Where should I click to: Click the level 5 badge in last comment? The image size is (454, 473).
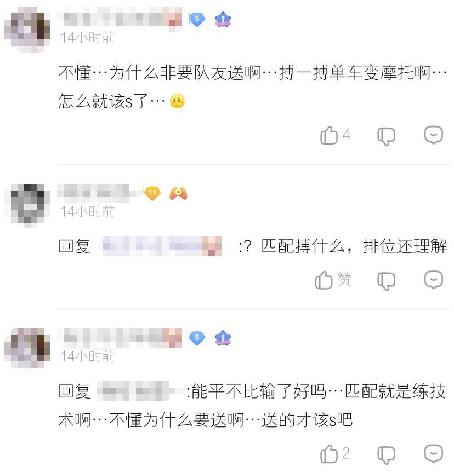[x=197, y=338]
